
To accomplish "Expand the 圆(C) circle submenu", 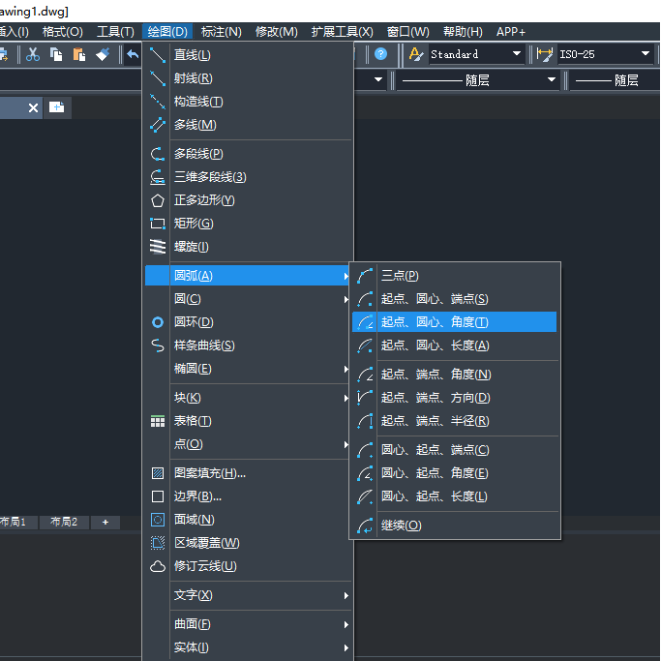I will coord(247,299).
